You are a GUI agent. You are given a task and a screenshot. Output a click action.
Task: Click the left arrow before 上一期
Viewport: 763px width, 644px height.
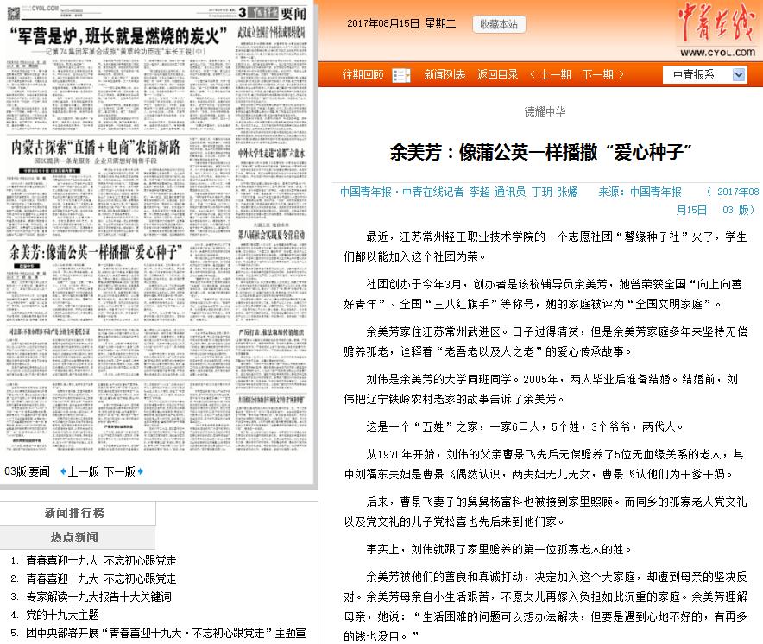pyautogui.click(x=533, y=74)
